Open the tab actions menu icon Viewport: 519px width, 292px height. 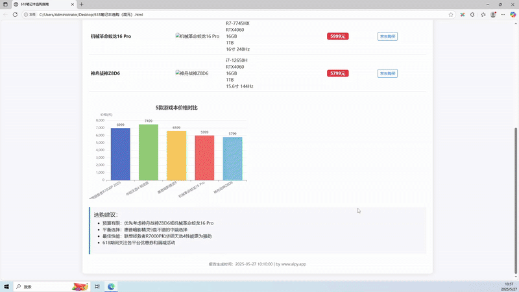(x=5, y=5)
